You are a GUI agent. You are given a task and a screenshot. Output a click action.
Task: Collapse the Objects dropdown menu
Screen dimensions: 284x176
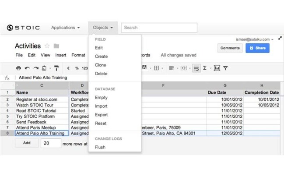102,28
